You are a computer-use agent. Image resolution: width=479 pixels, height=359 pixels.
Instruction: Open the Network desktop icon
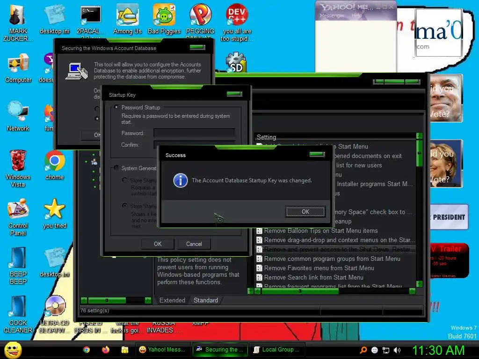(18, 116)
